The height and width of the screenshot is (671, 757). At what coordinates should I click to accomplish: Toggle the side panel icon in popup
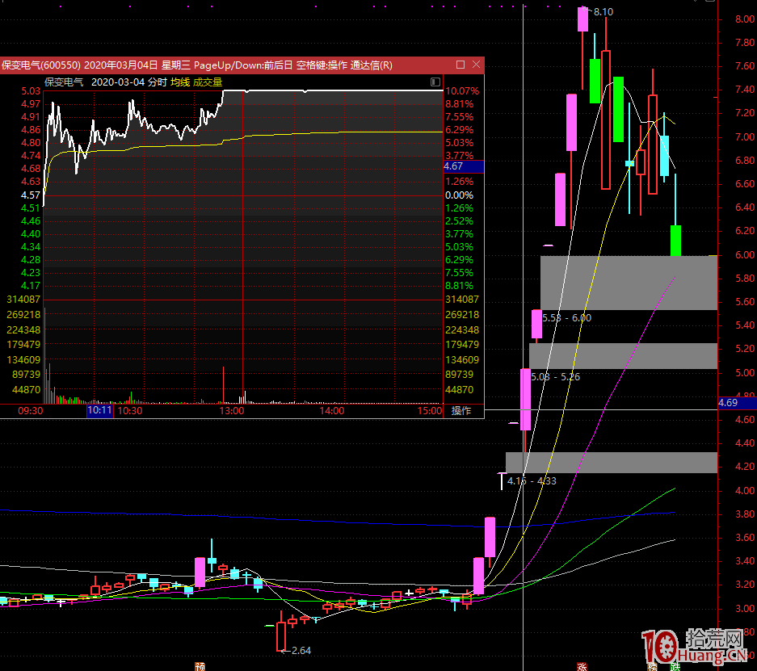tap(435, 82)
